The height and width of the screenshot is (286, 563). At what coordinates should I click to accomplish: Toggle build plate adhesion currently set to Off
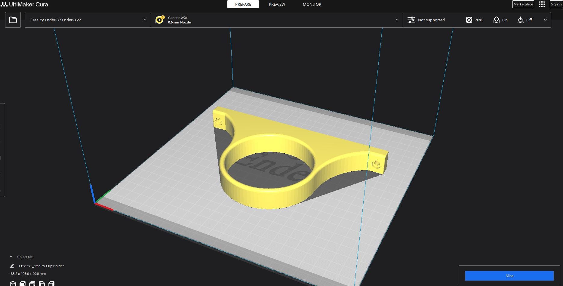pyautogui.click(x=525, y=20)
